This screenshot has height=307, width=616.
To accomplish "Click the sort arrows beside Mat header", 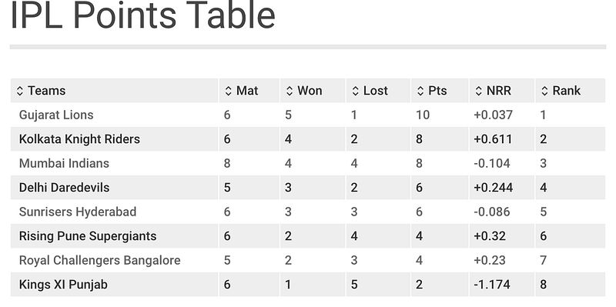I will click(x=228, y=91).
